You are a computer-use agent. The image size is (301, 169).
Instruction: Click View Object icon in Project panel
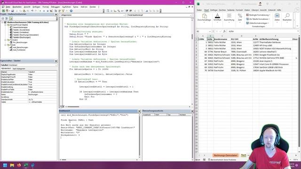[6, 19]
